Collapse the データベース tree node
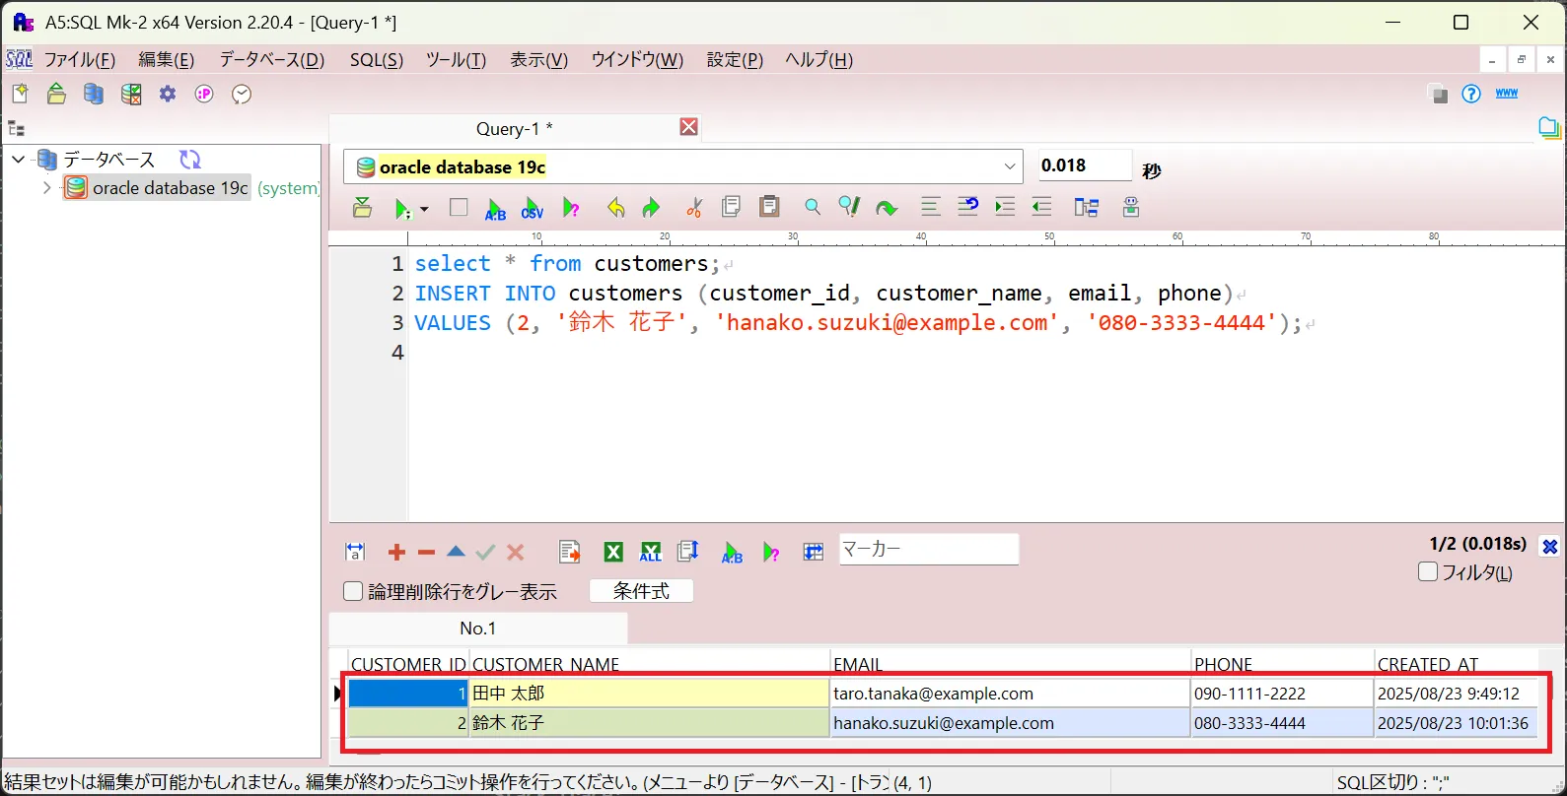The image size is (1567, 796). 18,159
